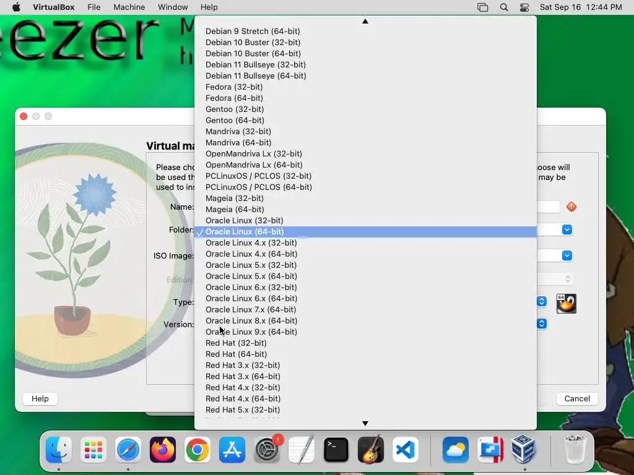Select Debian 10 Buster (32-bit)
The height and width of the screenshot is (475, 634).
coord(365,43)
